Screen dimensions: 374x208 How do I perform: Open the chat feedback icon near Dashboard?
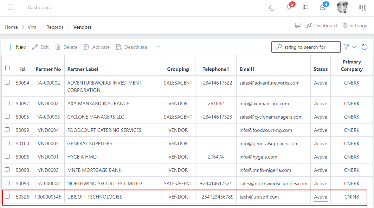point(298,25)
